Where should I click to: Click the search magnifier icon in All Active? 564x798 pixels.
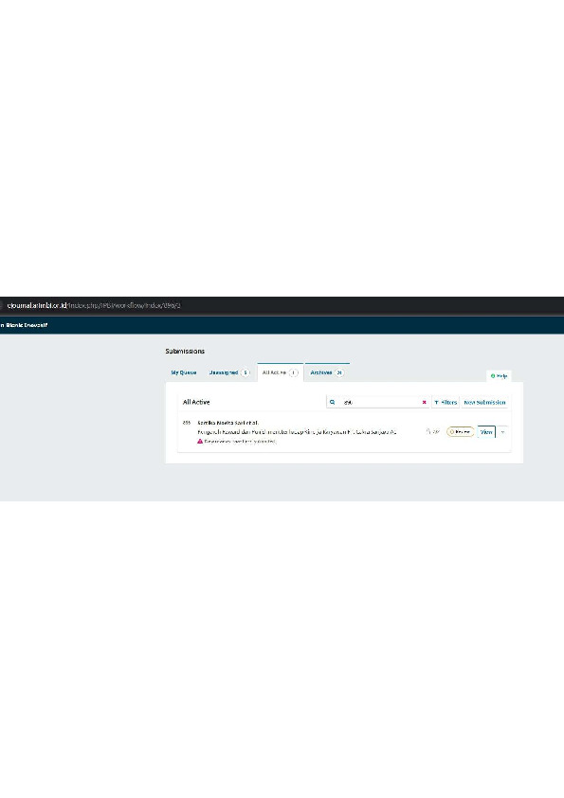coord(332,402)
